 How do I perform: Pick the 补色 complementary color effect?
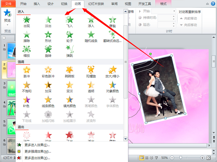click(26, 102)
